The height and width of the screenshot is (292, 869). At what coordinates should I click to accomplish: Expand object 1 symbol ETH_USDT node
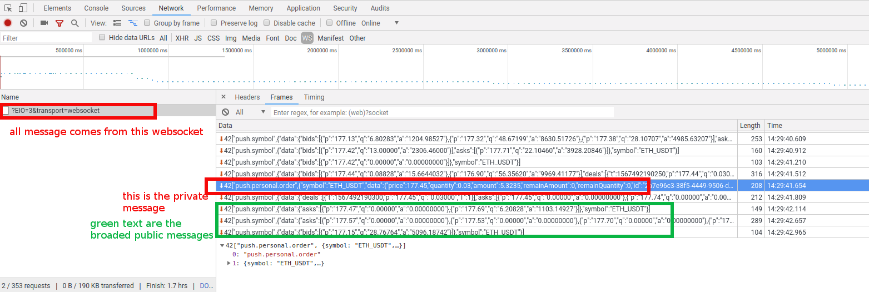(x=229, y=263)
